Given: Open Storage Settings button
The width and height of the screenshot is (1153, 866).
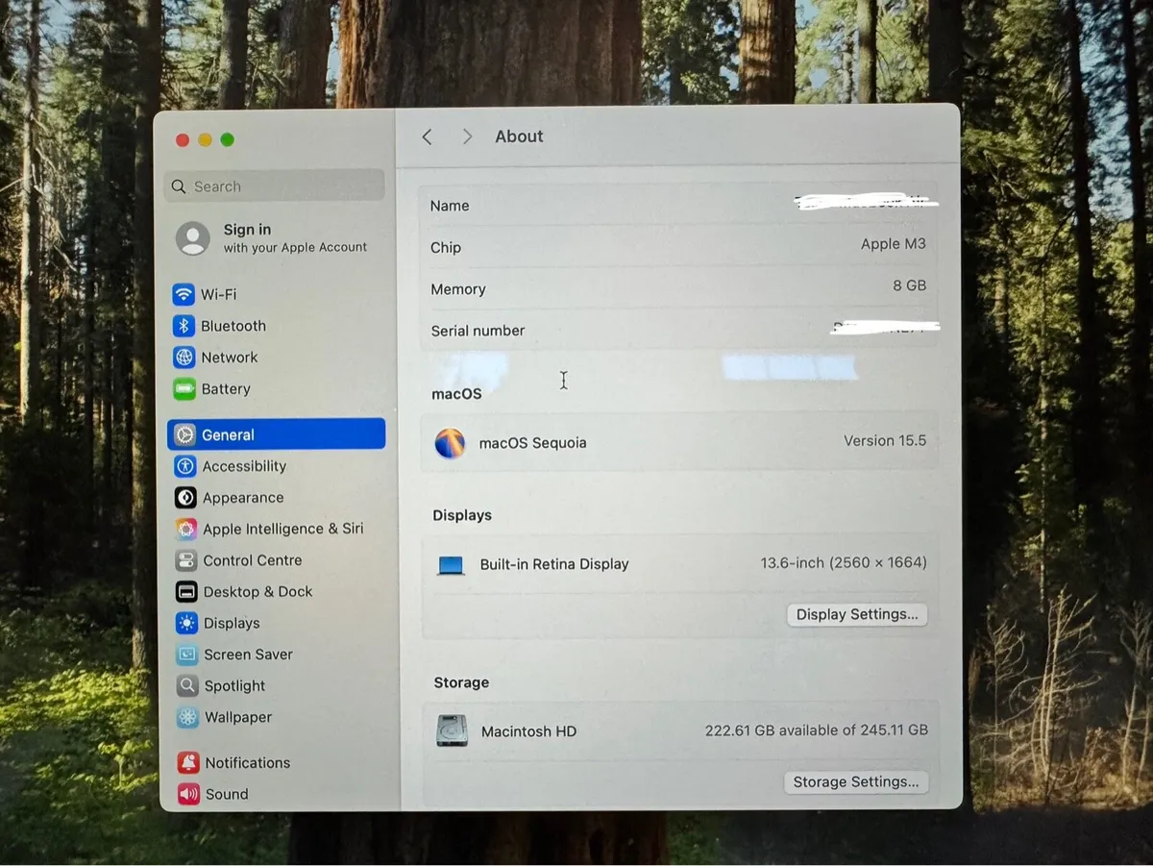Looking at the screenshot, I should pos(856,782).
